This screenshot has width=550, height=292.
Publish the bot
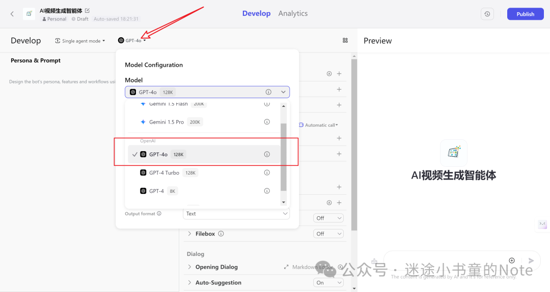pos(525,14)
